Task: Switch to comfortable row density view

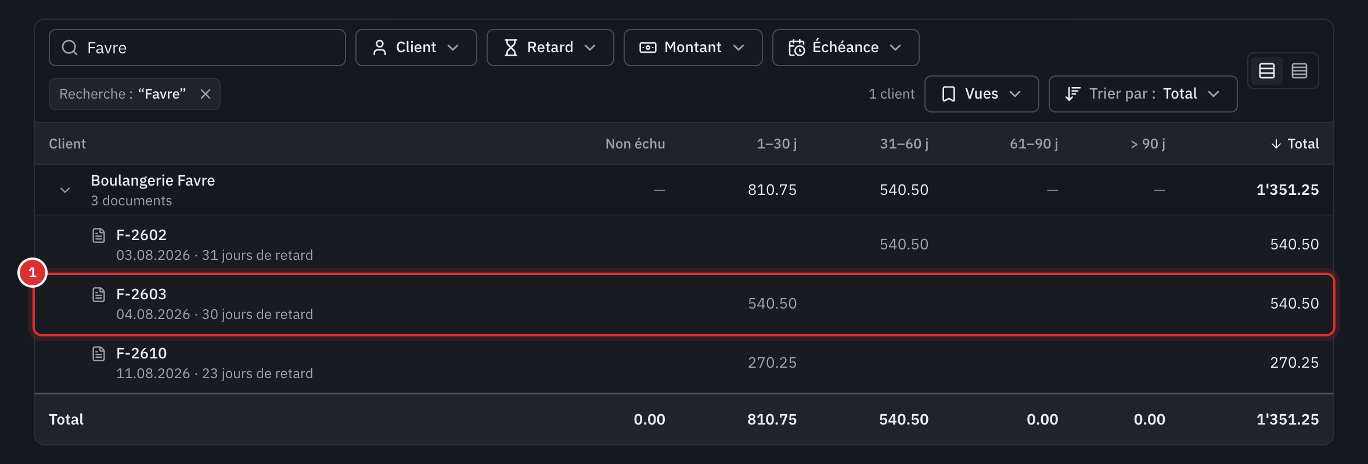Action: tap(1267, 71)
